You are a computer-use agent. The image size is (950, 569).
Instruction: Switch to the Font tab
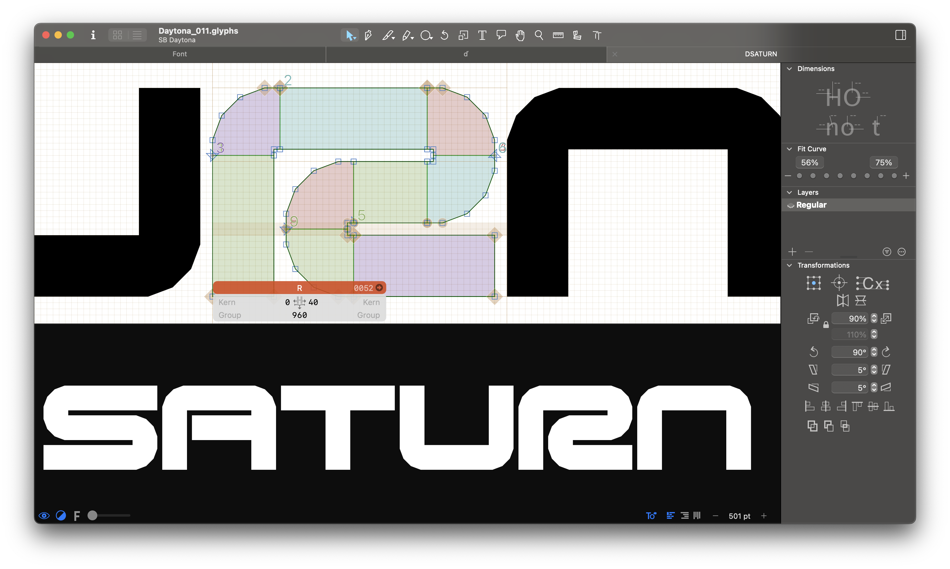pyautogui.click(x=180, y=54)
